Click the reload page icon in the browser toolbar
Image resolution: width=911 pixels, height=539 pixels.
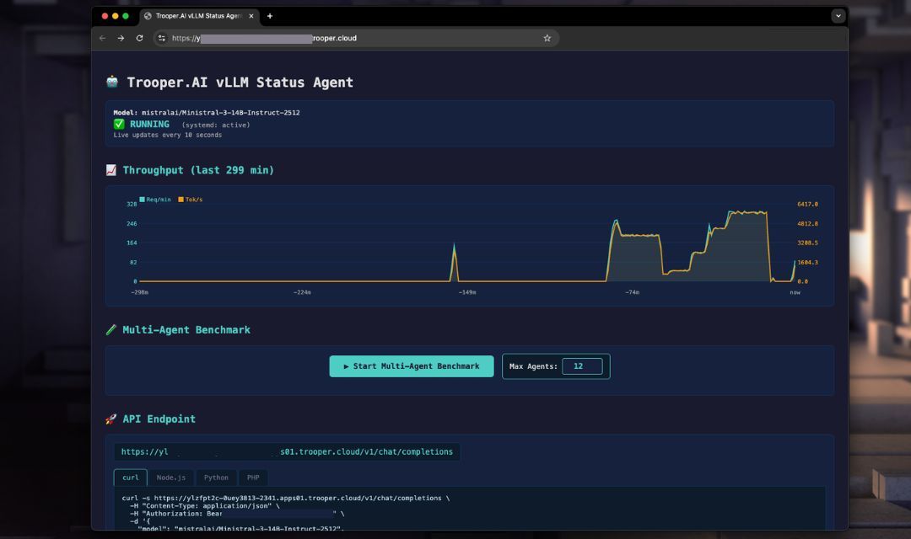(140, 38)
